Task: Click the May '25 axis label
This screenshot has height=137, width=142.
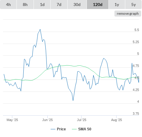Action: (x=12, y=120)
